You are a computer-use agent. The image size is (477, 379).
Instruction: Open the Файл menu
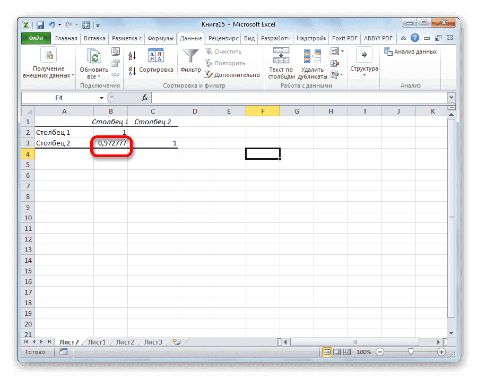(34, 38)
